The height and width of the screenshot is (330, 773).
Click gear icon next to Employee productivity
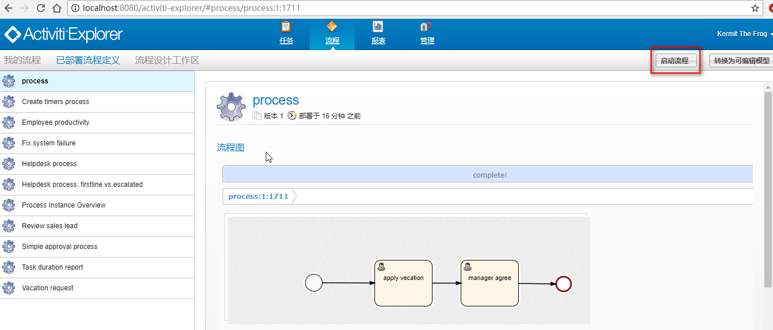9,122
